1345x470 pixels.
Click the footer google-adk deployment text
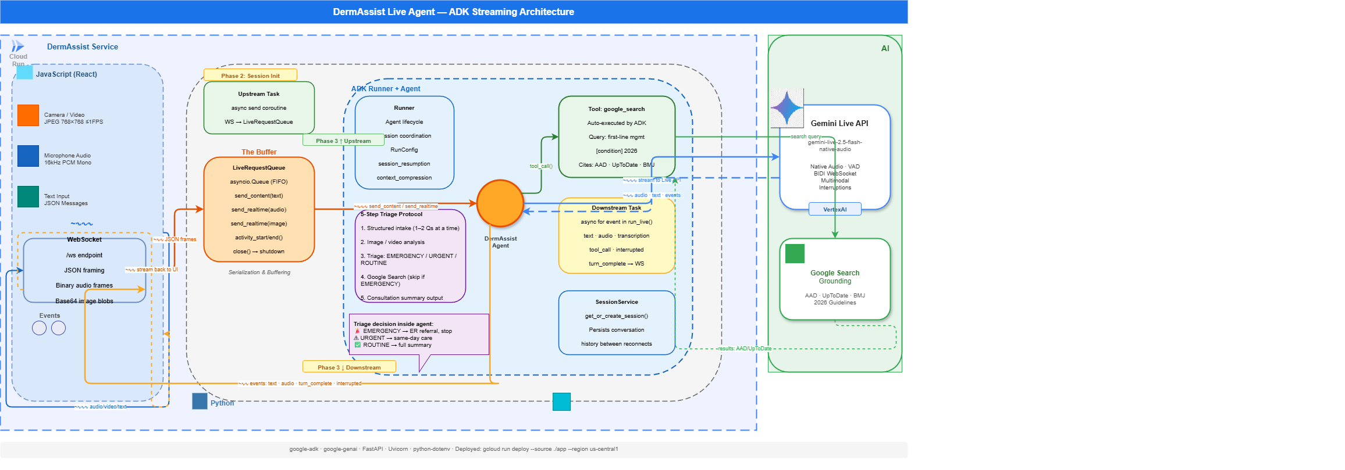point(454,449)
